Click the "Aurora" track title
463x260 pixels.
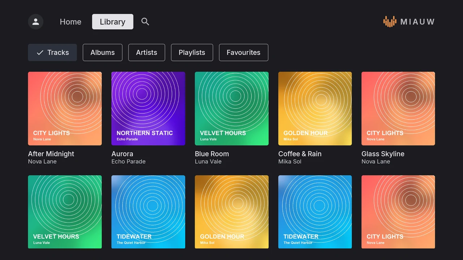pos(122,154)
